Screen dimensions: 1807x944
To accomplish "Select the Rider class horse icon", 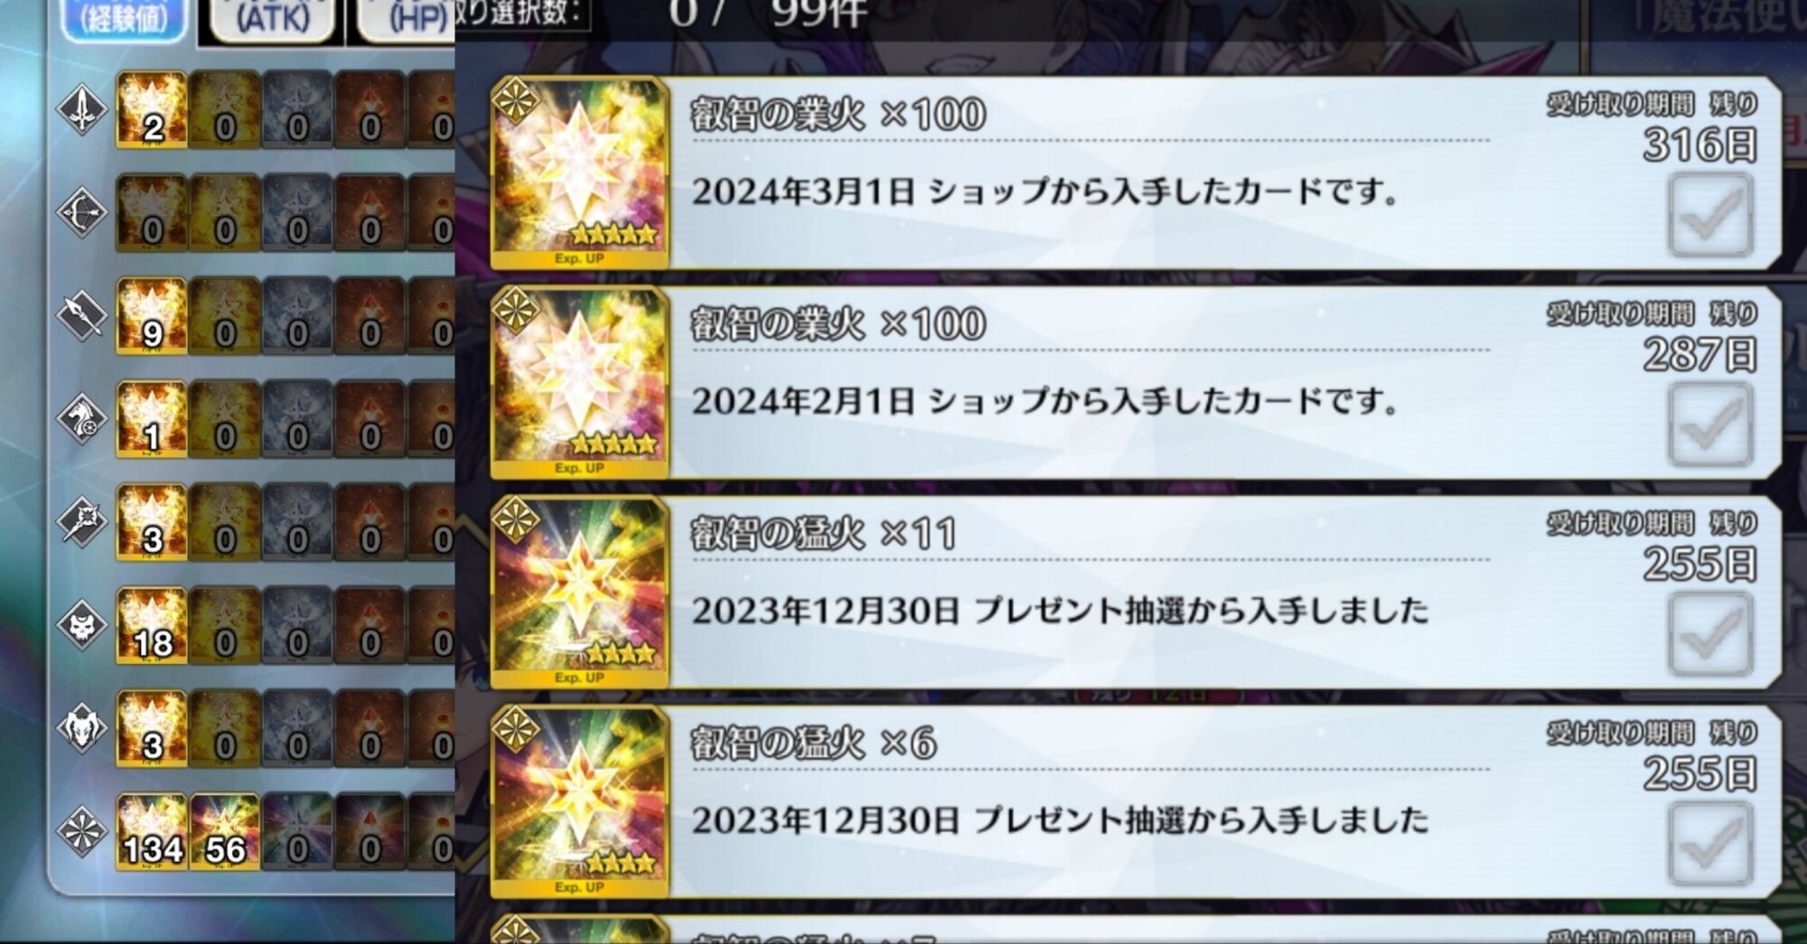I will tap(81, 419).
